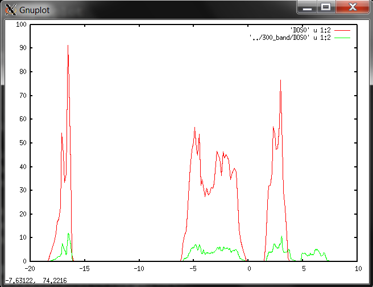This screenshot has height=287, width=373.
Task: Click y-axis label 50
Action: coord(23,143)
